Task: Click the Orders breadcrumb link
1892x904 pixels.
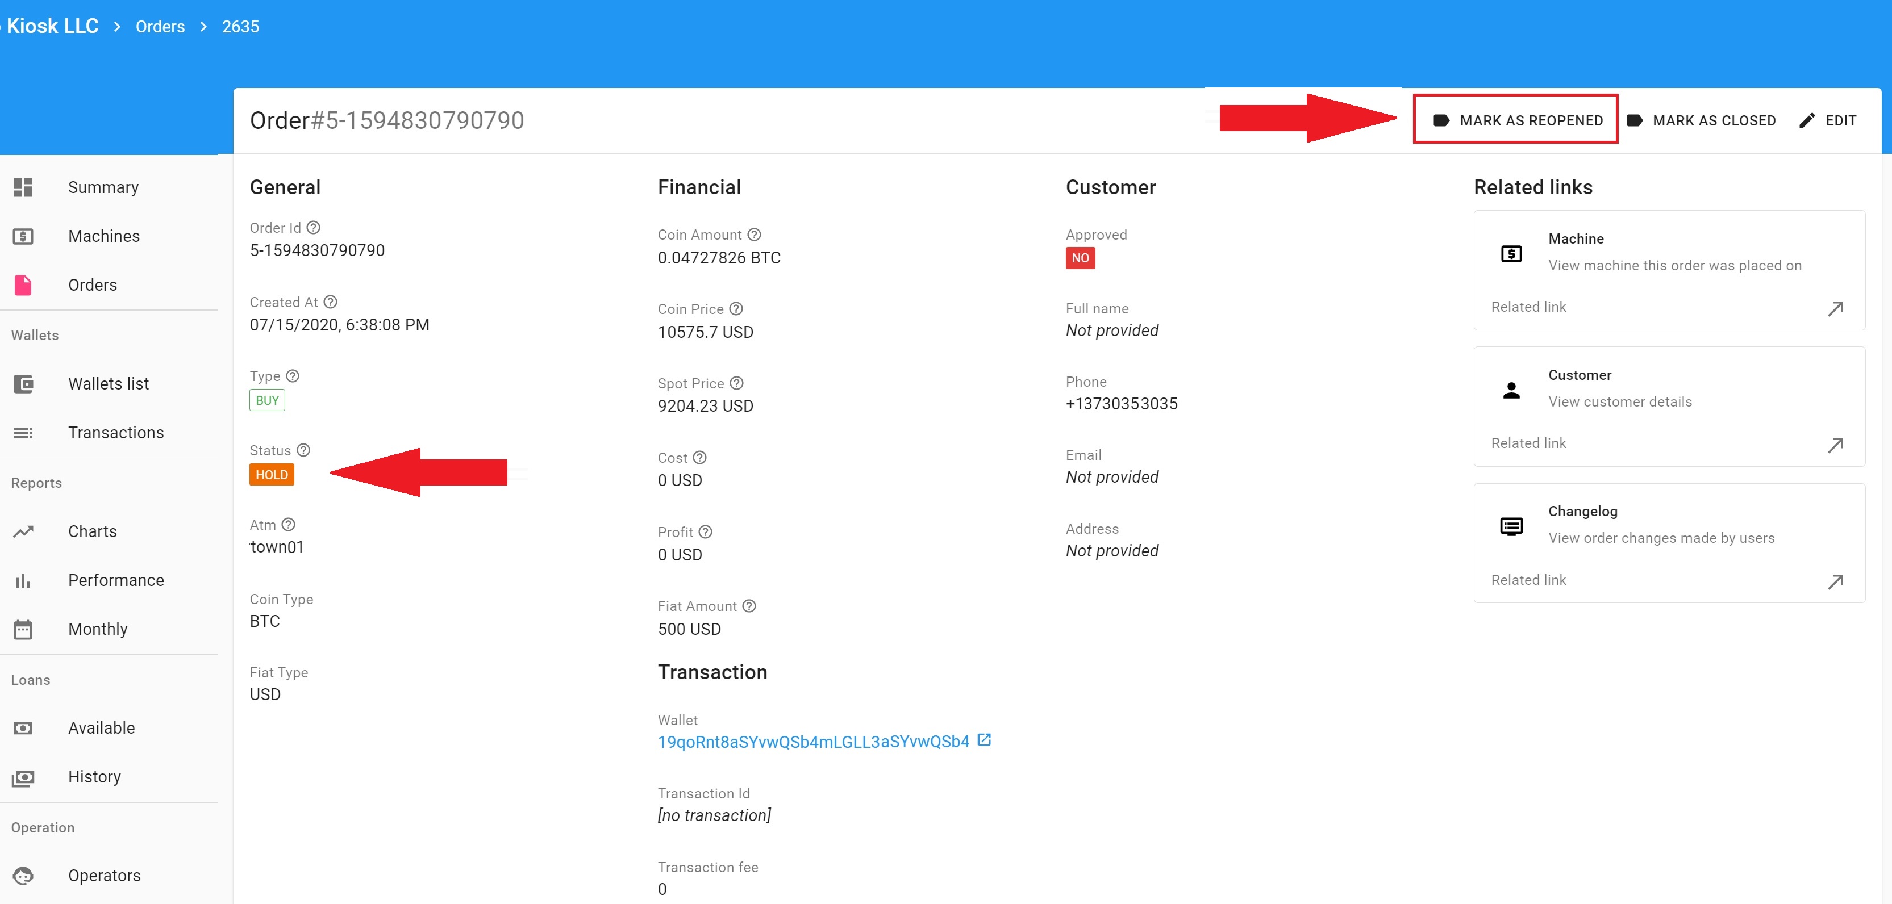Action: click(x=160, y=27)
